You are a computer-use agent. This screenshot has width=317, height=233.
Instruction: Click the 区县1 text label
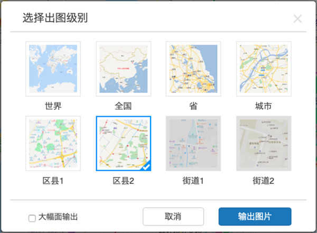coord(53,181)
